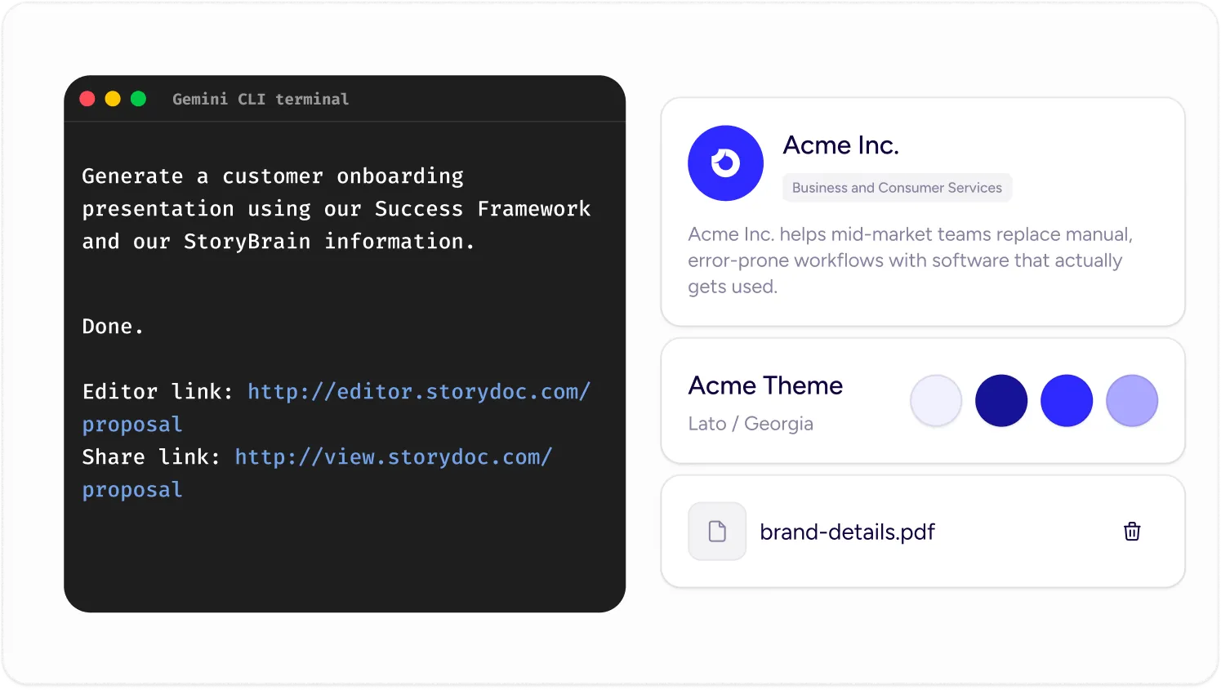Click the Acme Inc. description paragraph
Viewport: 1221px width, 690px height.
click(910, 260)
